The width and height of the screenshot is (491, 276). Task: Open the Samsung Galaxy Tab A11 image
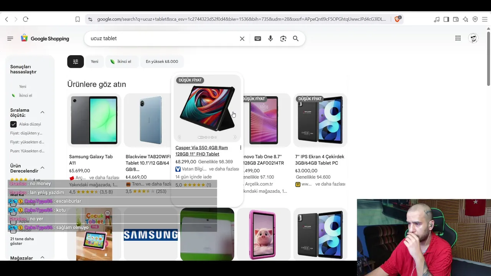point(94,120)
